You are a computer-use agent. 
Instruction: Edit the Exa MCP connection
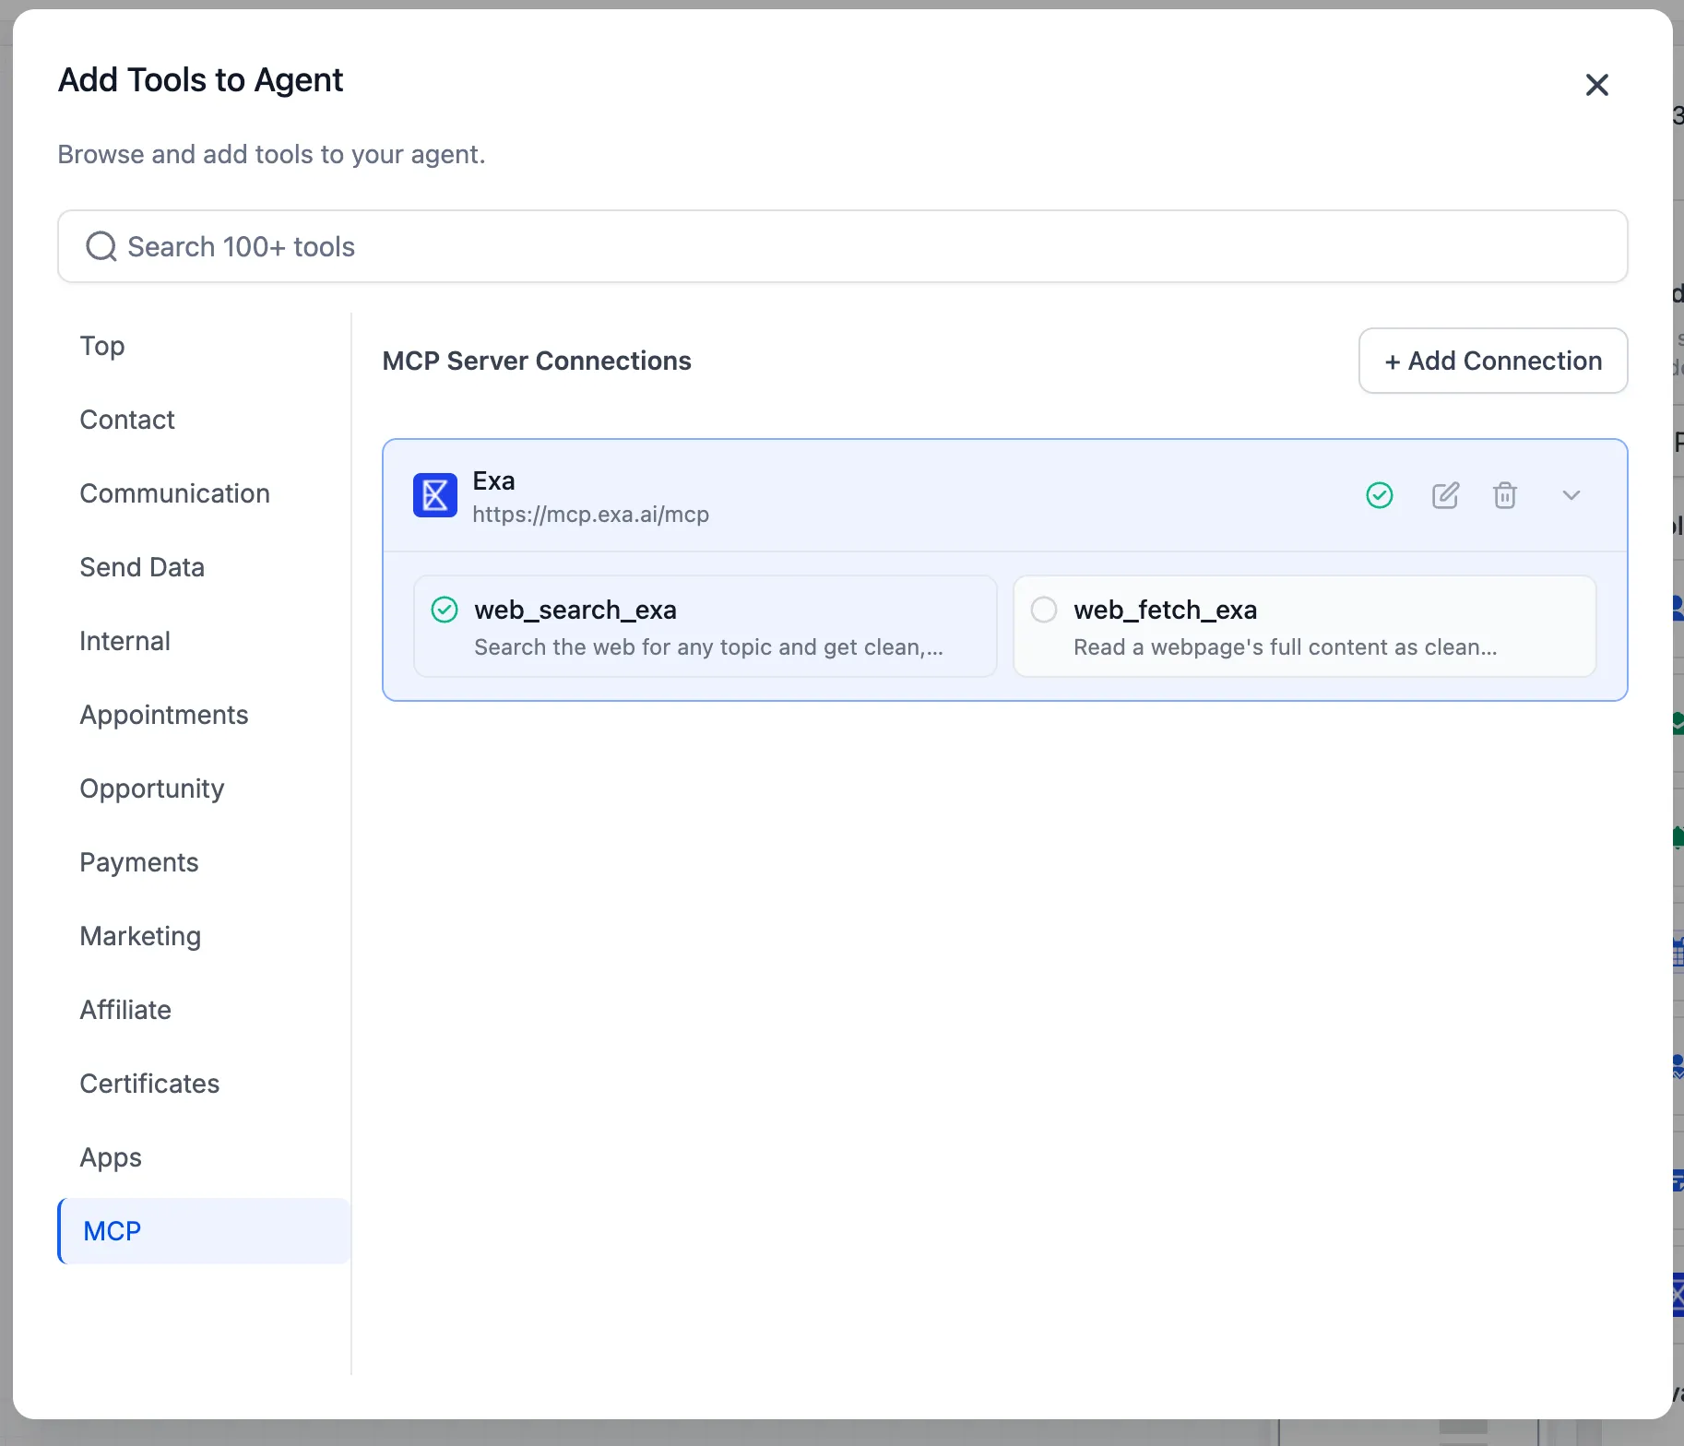1445,496
